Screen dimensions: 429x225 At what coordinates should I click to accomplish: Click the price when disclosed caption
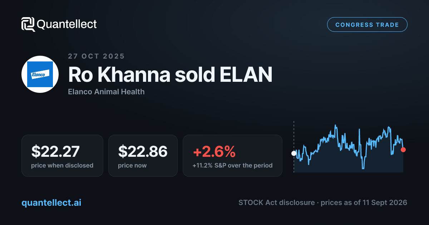click(x=62, y=165)
